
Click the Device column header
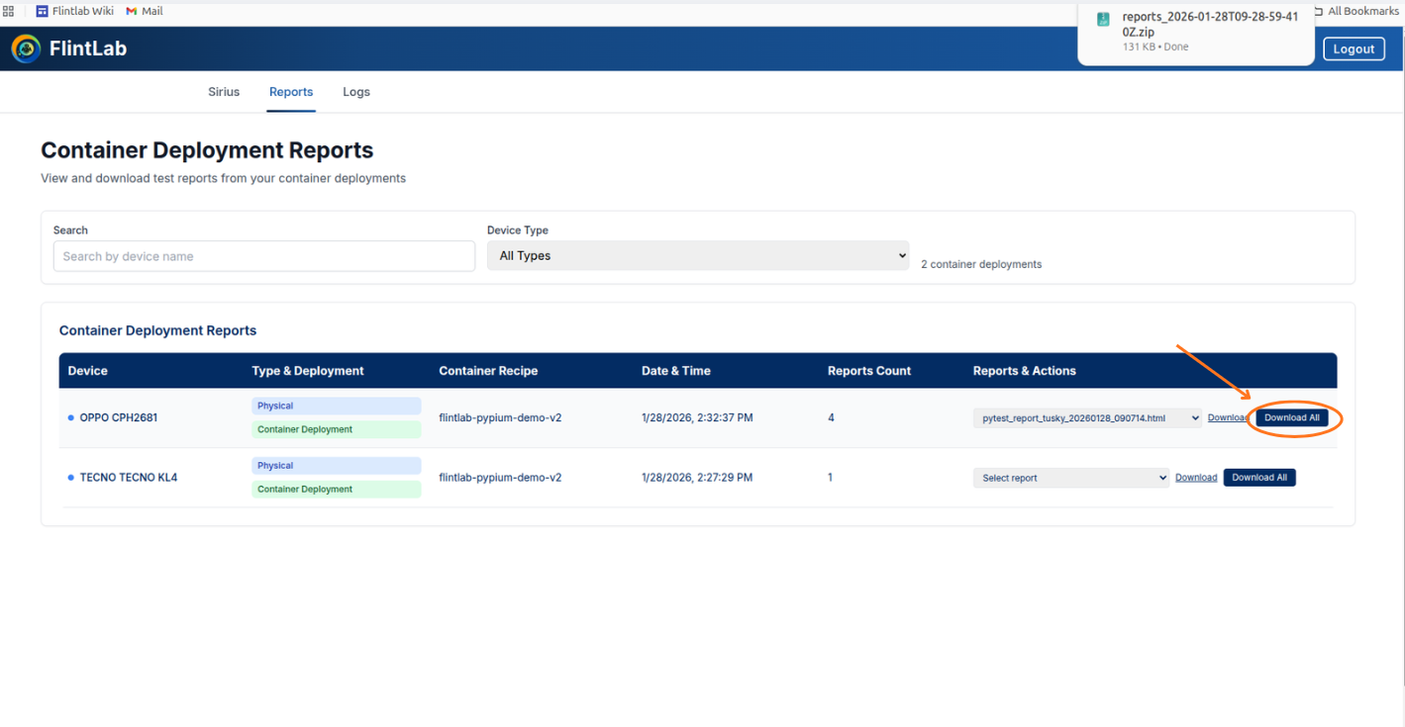point(88,371)
